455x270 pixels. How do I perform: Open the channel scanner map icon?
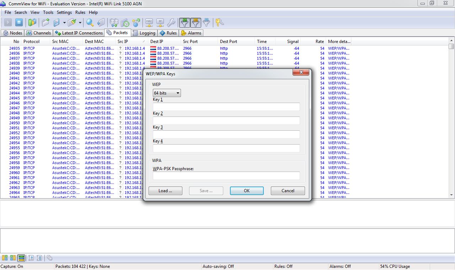click(x=32, y=23)
